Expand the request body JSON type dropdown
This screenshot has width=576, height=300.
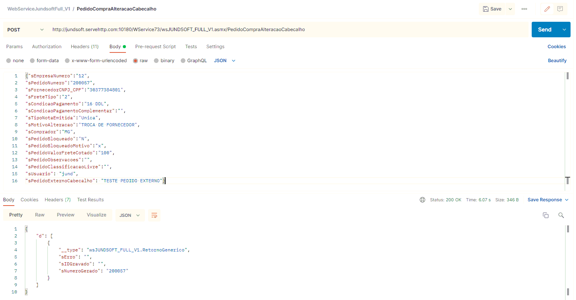[x=225, y=61]
